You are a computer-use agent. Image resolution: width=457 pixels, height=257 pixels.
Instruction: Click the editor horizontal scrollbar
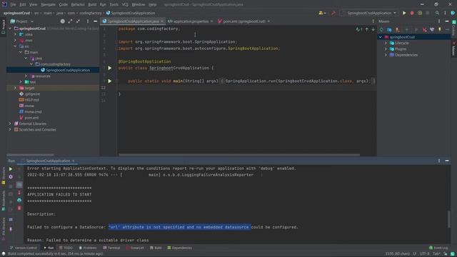point(239,155)
